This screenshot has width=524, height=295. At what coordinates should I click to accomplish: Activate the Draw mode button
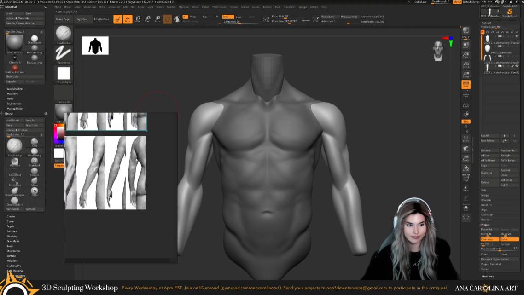[x=128, y=19]
